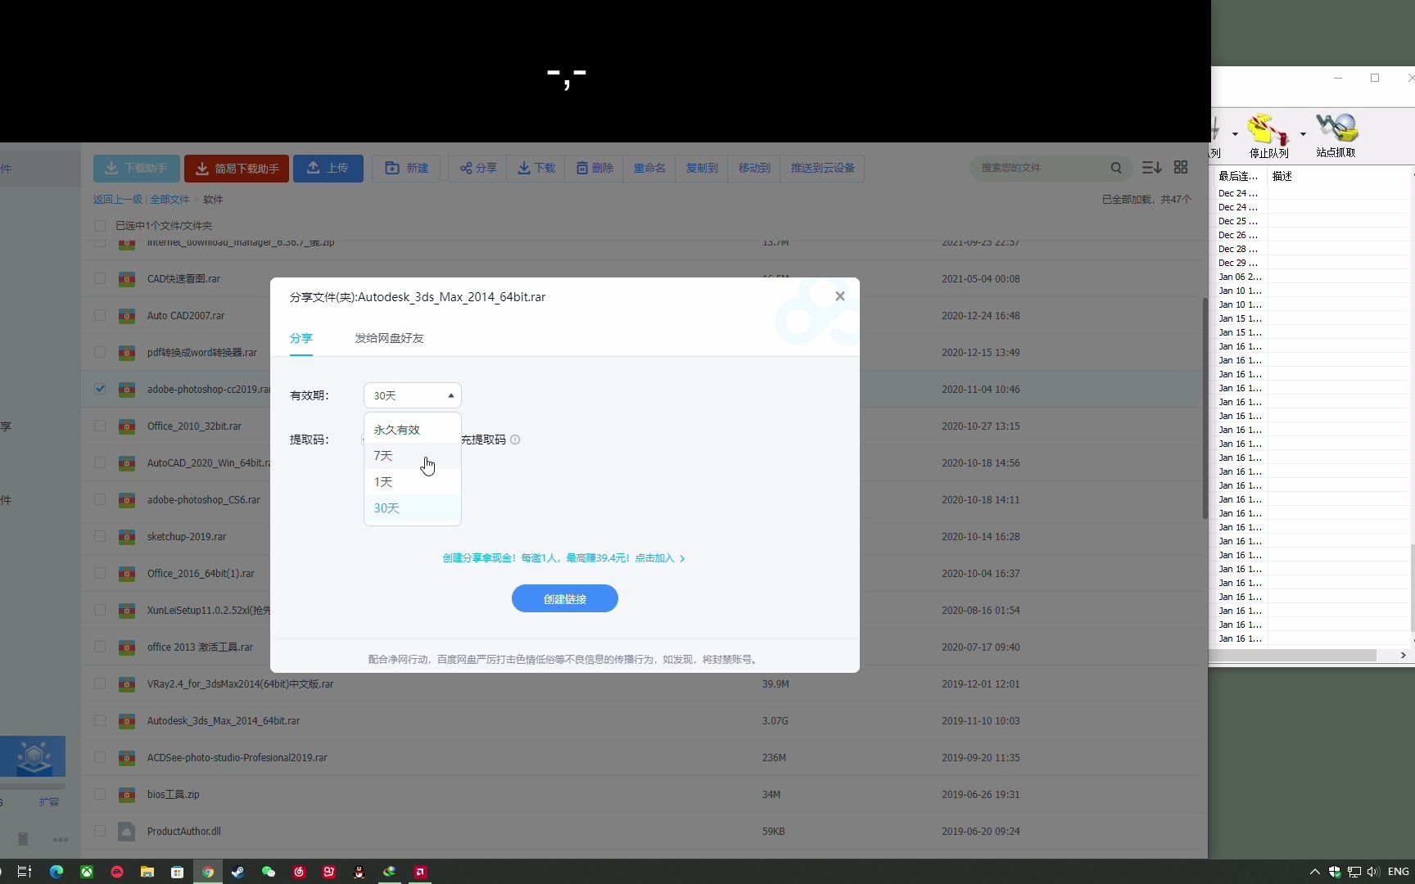The image size is (1415, 884).
Task: Click the 返回上一级 link
Action: (117, 200)
